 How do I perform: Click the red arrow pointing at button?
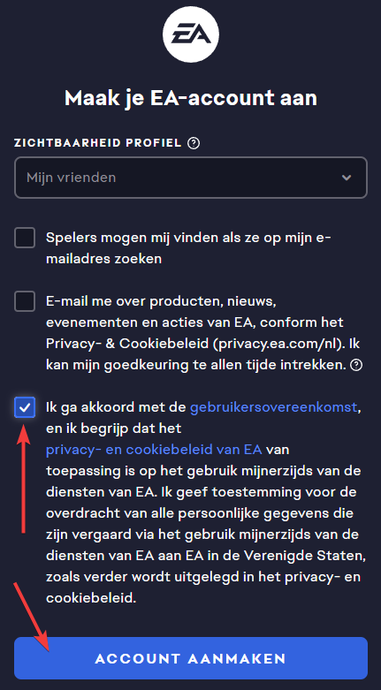pos(33,617)
